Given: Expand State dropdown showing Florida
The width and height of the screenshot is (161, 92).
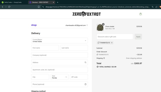Looking at the screenshot, I should 60,77.
